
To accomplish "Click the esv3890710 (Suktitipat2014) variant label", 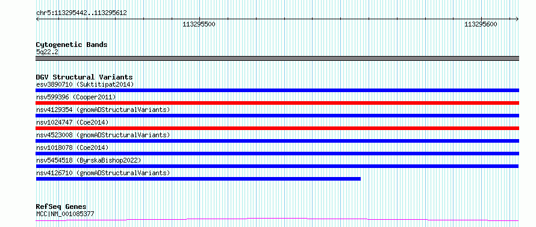I will (85, 84).
